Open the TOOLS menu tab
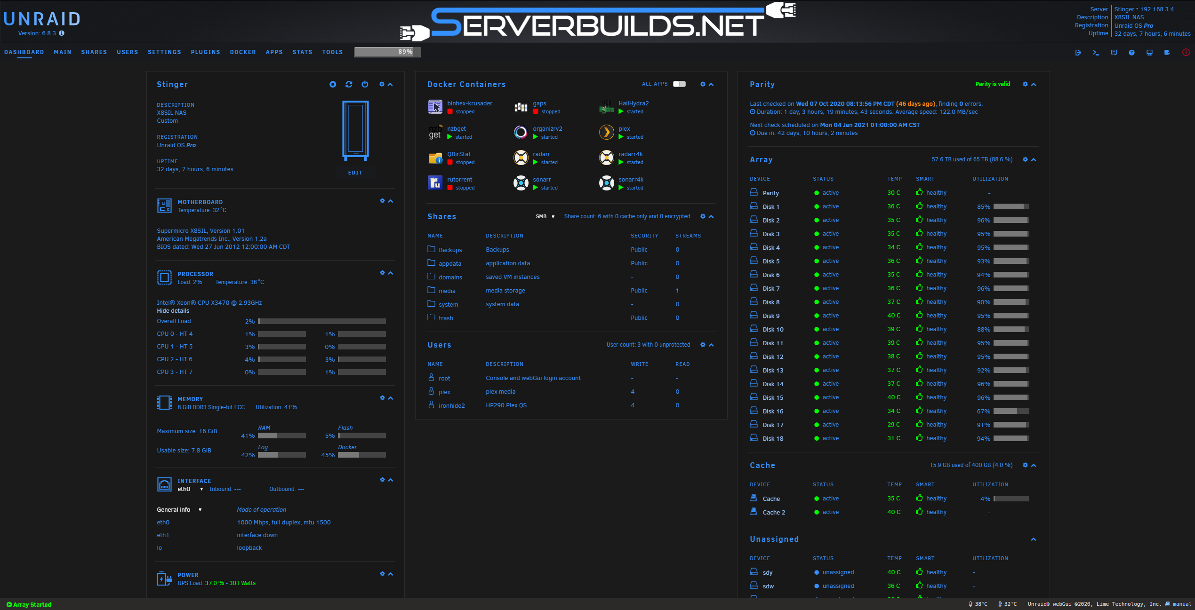 pos(332,52)
